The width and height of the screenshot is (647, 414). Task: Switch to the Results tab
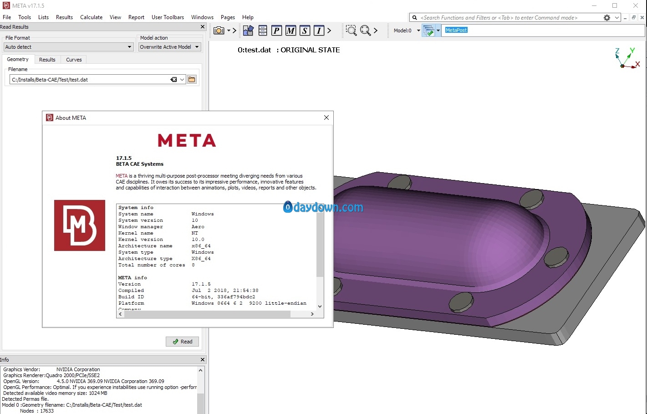(x=47, y=60)
